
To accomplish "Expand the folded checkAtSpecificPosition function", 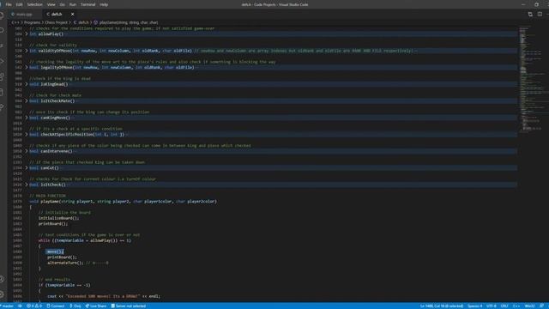I will click(27, 134).
